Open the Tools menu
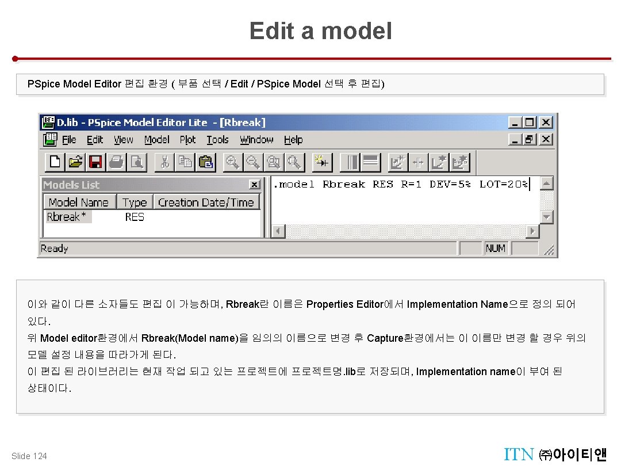 click(218, 140)
